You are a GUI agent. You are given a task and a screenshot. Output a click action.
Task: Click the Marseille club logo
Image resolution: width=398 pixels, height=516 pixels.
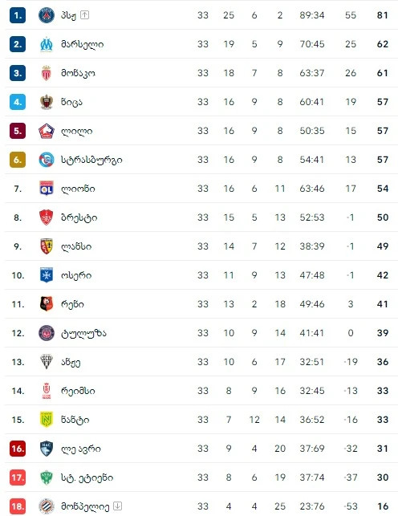47,44
